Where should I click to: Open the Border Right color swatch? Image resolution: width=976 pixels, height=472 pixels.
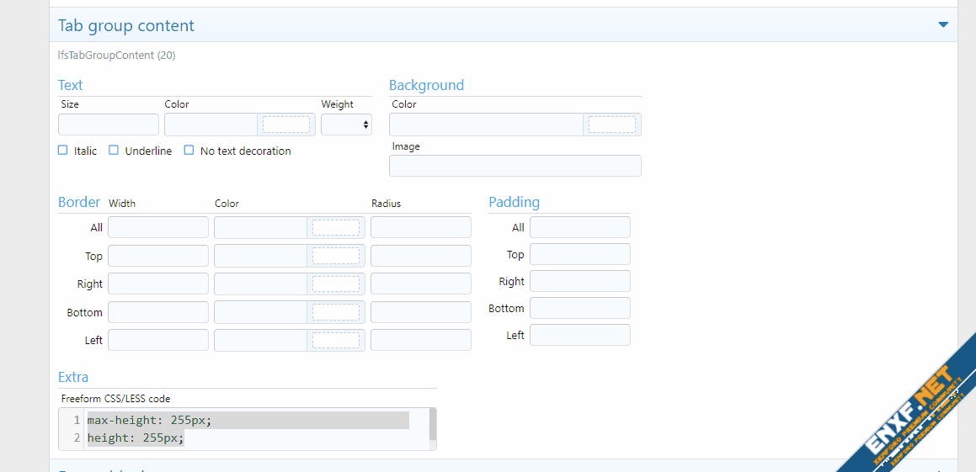335,284
